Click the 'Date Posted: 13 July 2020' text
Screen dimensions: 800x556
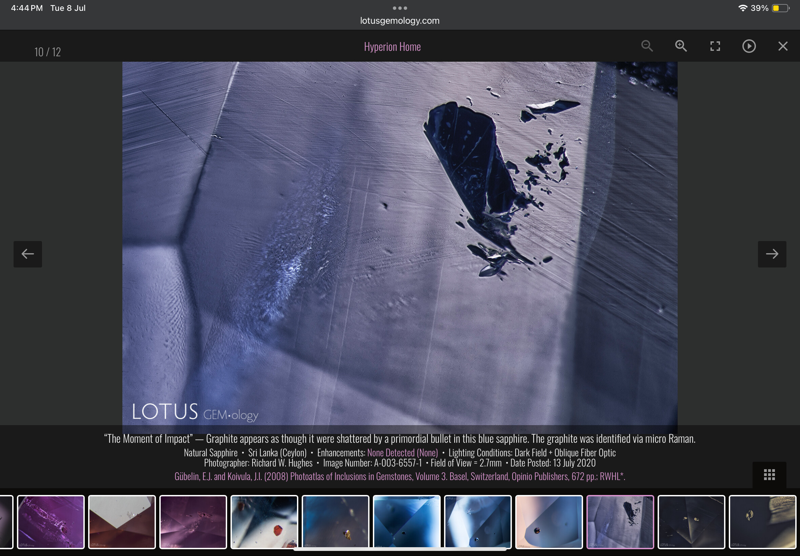(x=553, y=463)
